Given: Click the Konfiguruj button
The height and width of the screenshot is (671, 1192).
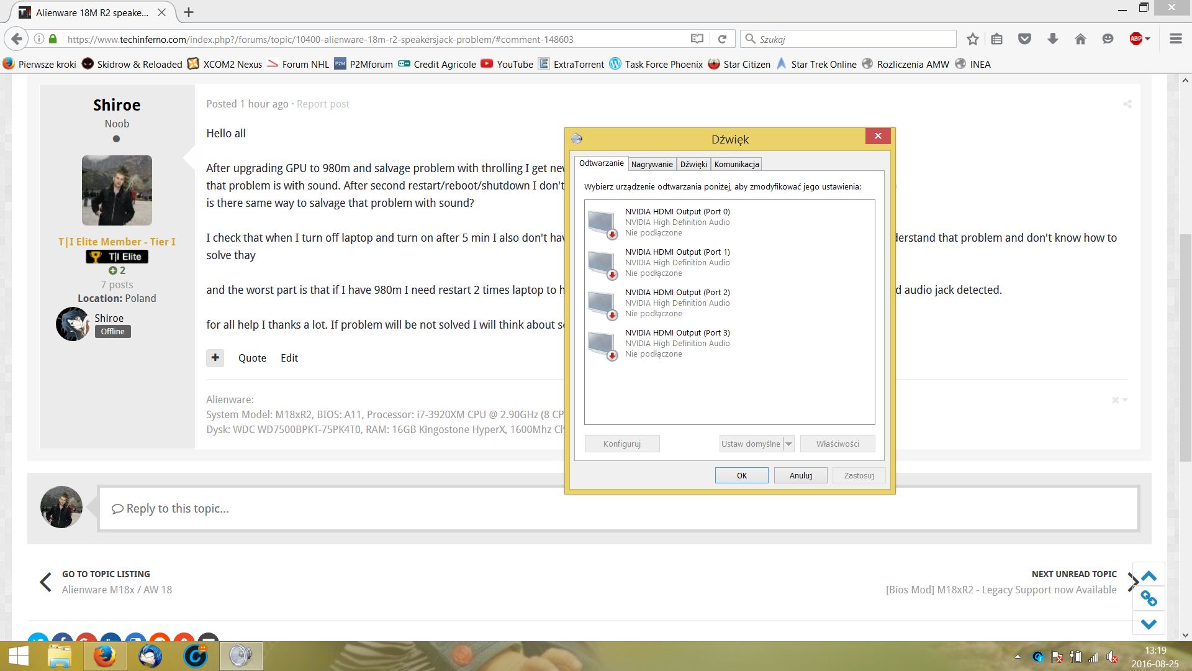Looking at the screenshot, I should pos(621,444).
